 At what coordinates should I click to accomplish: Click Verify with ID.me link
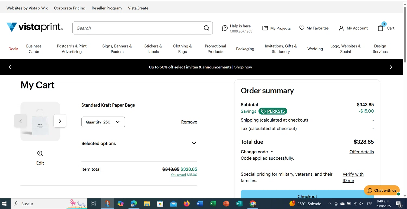click(353, 178)
